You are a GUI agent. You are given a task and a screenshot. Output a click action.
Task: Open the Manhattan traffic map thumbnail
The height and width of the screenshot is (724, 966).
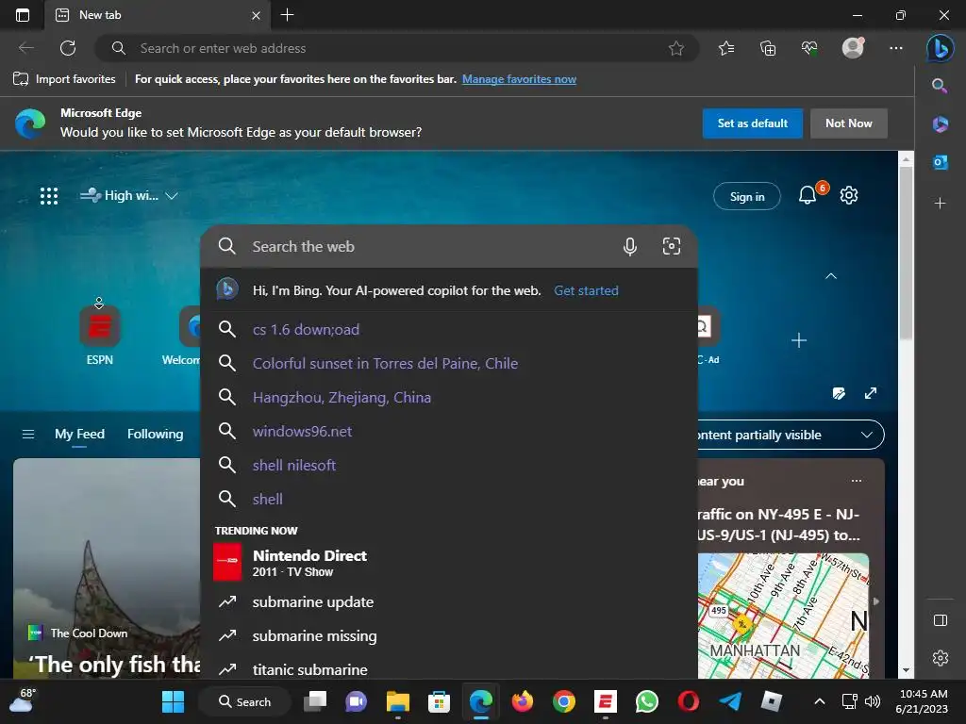point(783,616)
